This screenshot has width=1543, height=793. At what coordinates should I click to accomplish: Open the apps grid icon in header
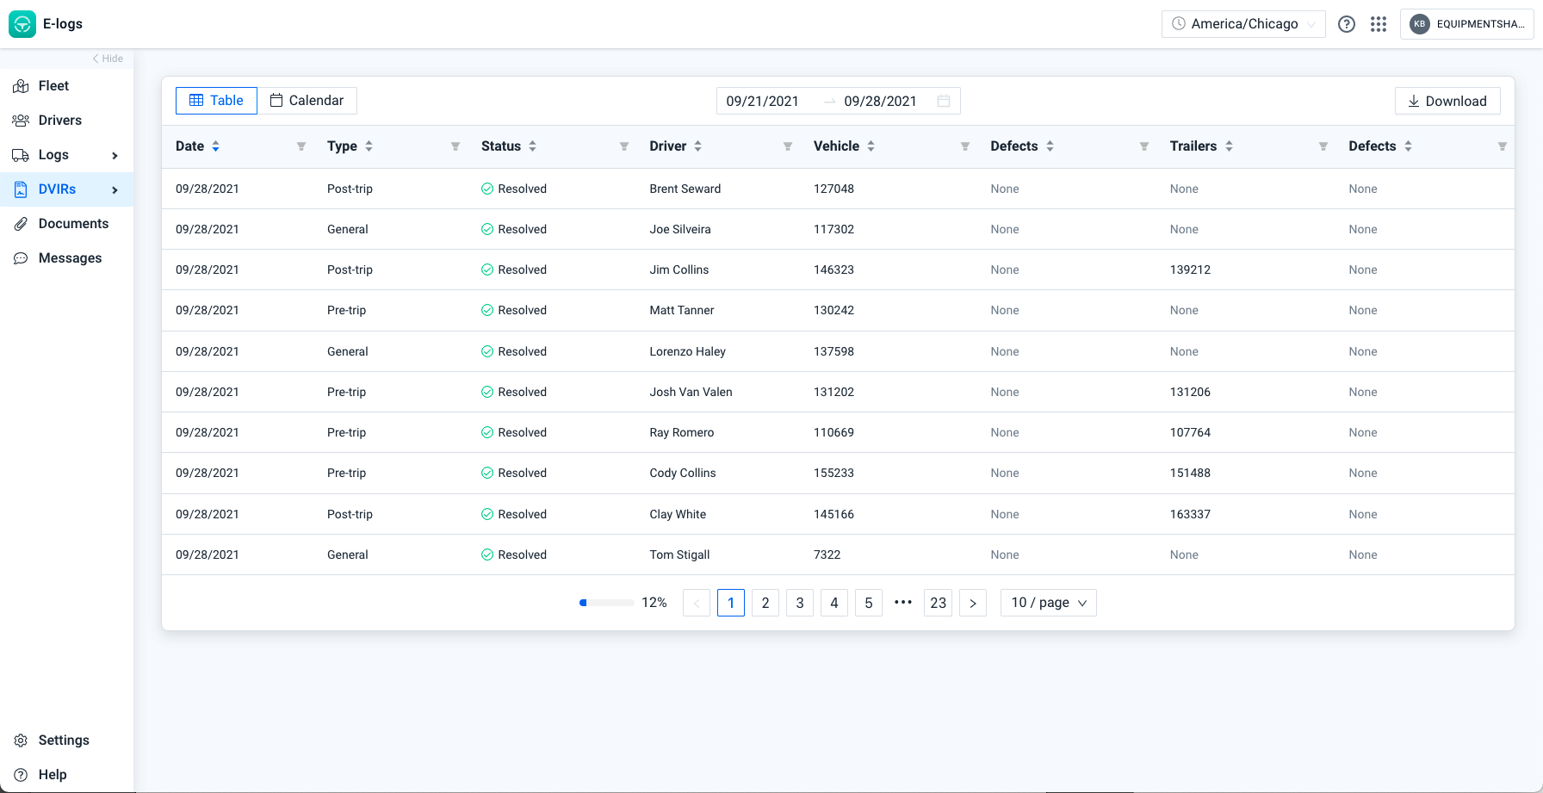point(1379,24)
